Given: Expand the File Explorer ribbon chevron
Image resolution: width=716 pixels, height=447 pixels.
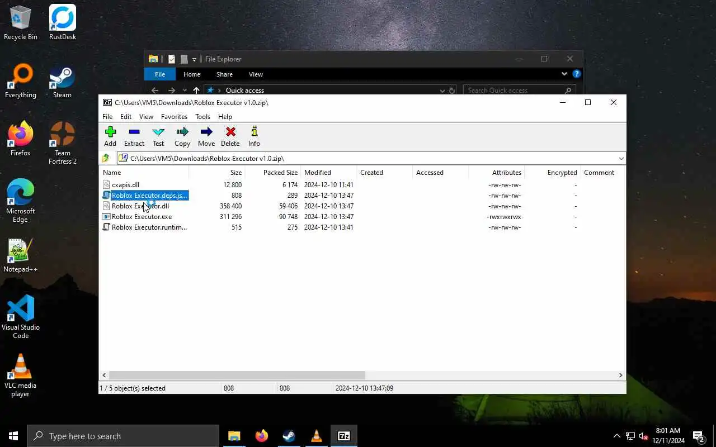Looking at the screenshot, I should pyautogui.click(x=564, y=74).
